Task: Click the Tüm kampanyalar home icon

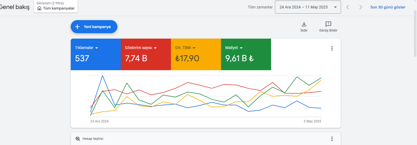Action: [39, 8]
